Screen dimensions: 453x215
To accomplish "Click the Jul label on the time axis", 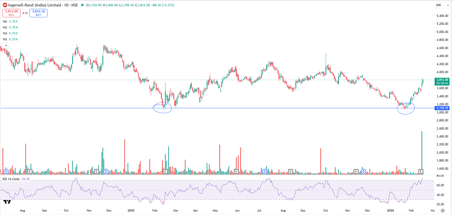I will [x=258, y=211].
